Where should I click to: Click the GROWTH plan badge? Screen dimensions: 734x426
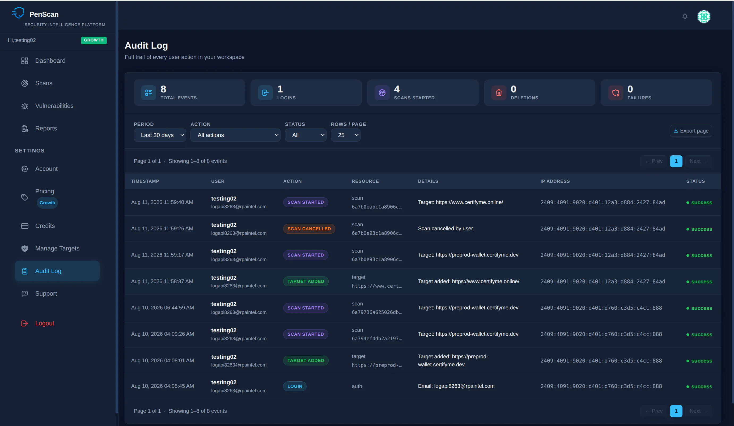click(x=94, y=40)
